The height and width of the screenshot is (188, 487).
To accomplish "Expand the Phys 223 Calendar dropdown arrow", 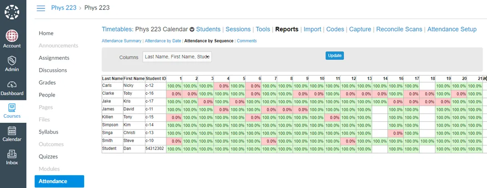I will click(192, 29).
